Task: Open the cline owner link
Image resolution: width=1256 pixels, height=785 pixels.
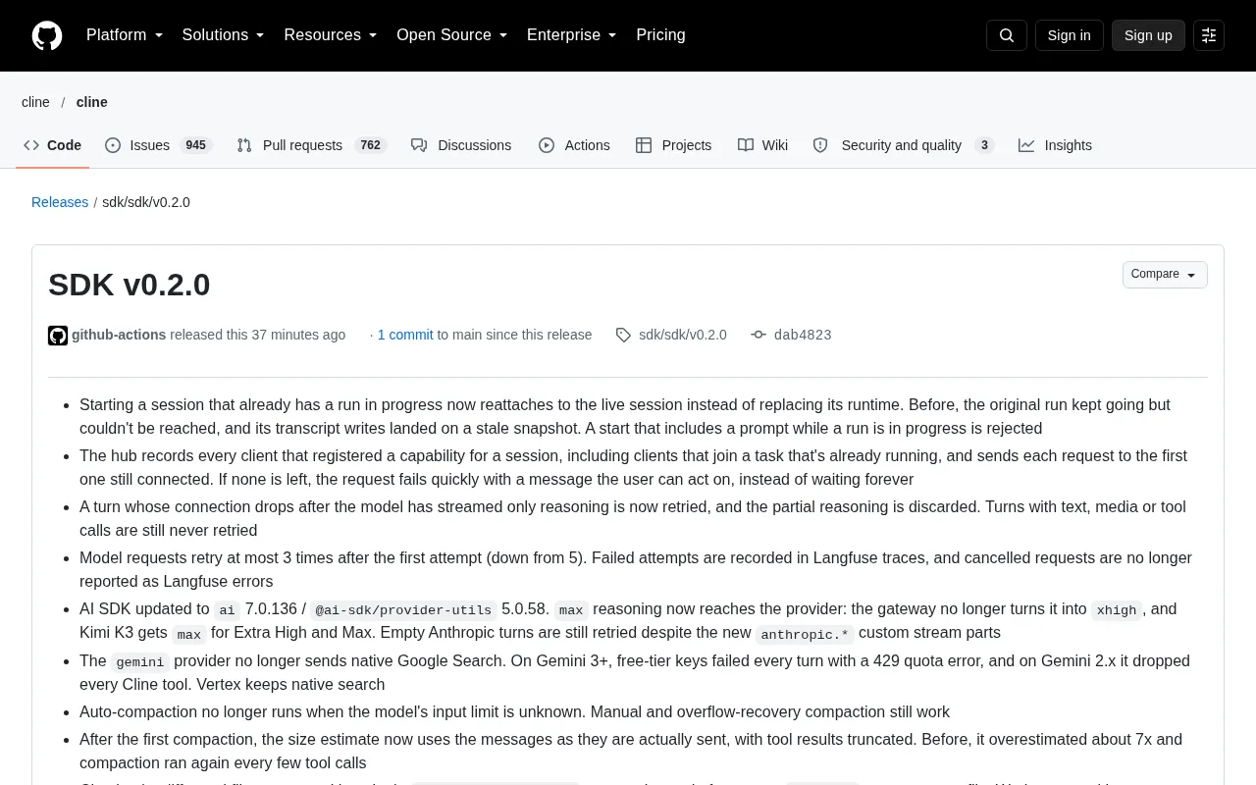Action: pos(35,102)
